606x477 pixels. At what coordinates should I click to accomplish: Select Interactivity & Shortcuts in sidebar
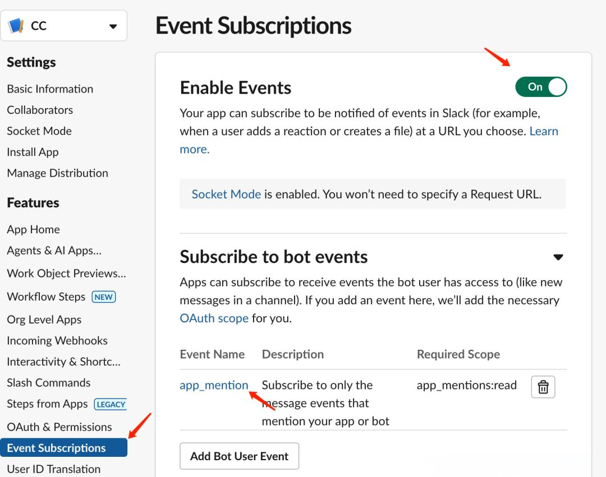coord(64,362)
